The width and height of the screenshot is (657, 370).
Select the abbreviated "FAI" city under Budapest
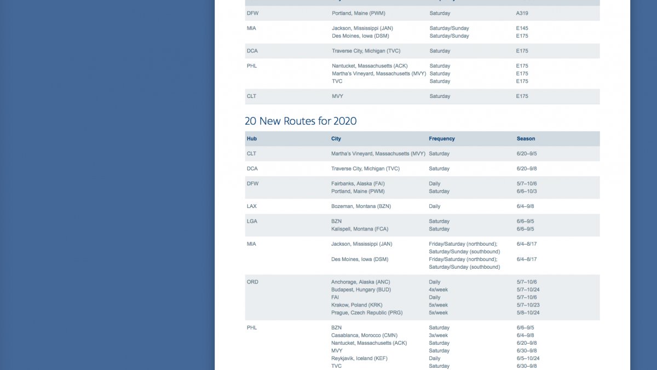pyautogui.click(x=335, y=298)
